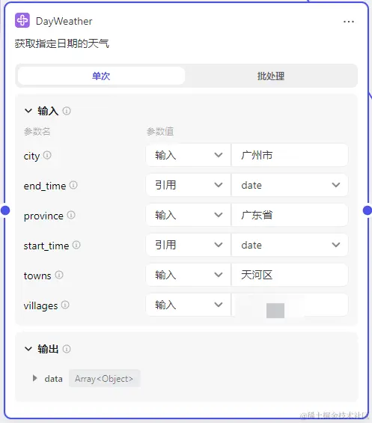The image size is (372, 423).
Task: Expand the data Array<Object> output triangle
Action: click(x=34, y=378)
